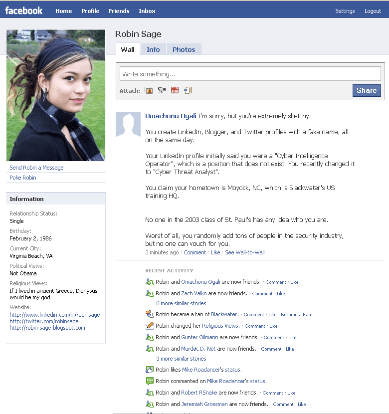Click comment bubble icon beside Robin commented story
The image size is (389, 414).
click(150, 381)
